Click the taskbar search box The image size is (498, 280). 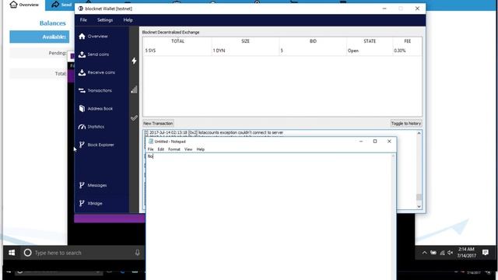[x=82, y=253]
